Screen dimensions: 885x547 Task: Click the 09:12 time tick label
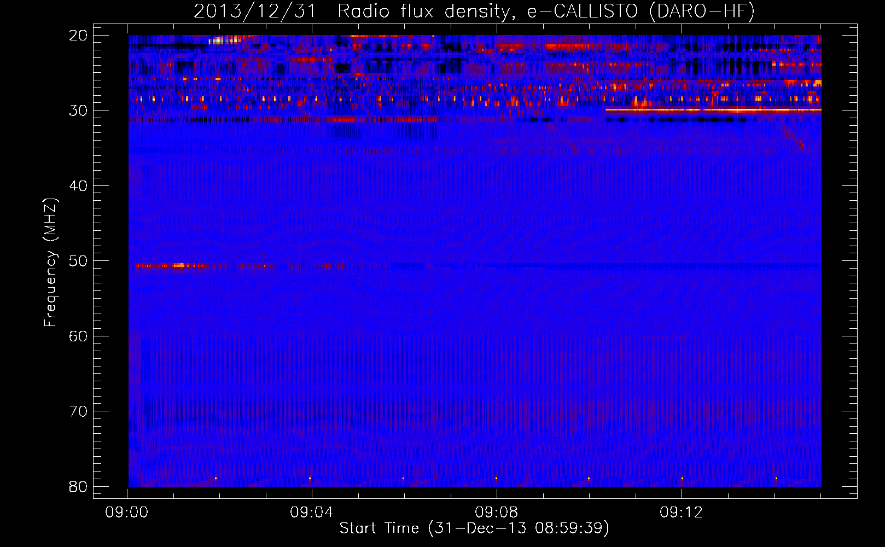click(681, 513)
